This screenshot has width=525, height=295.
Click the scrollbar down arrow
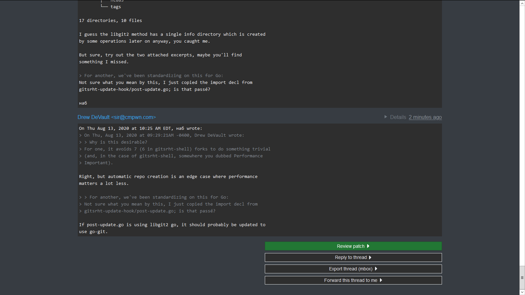click(522, 292)
